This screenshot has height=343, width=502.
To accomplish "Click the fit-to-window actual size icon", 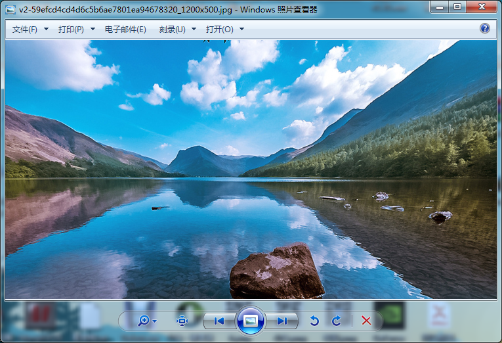I will pyautogui.click(x=182, y=321).
